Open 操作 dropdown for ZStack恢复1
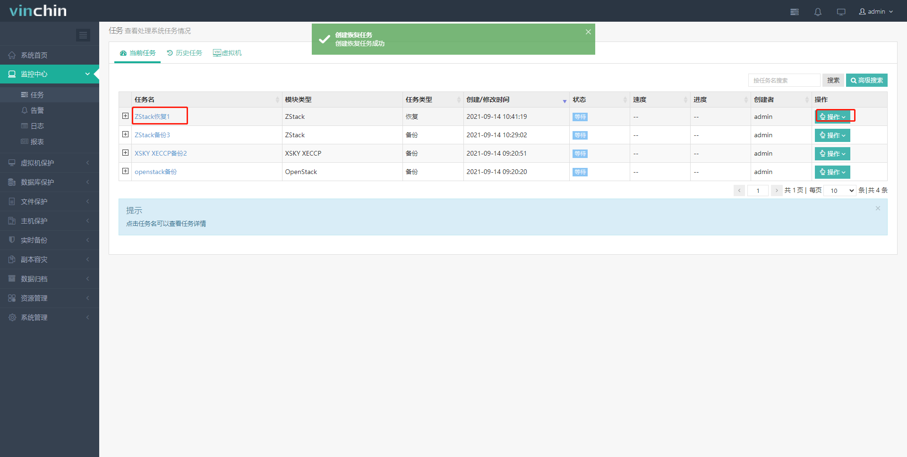 pyautogui.click(x=832, y=116)
